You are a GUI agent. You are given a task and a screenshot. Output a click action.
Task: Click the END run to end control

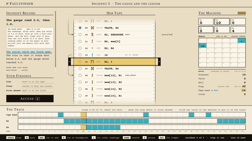(49, 138)
